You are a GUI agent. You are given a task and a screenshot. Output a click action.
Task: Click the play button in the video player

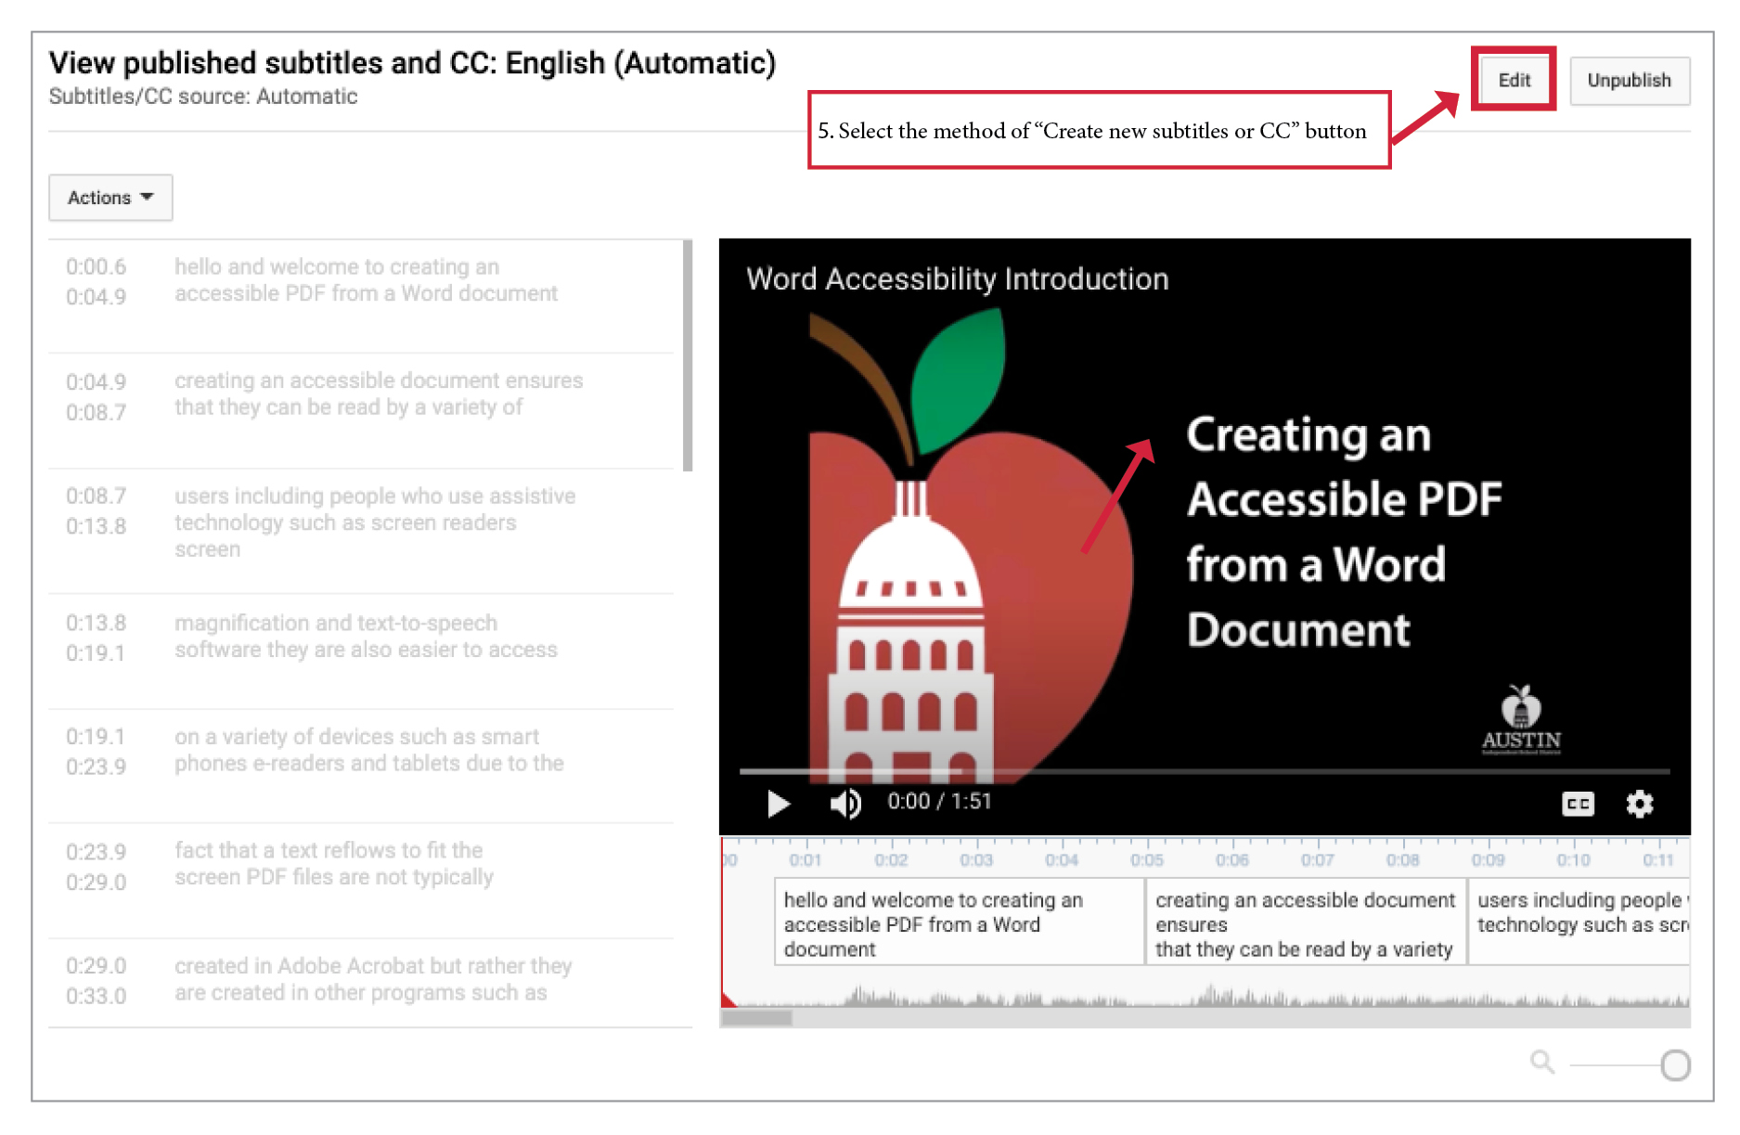(x=779, y=804)
